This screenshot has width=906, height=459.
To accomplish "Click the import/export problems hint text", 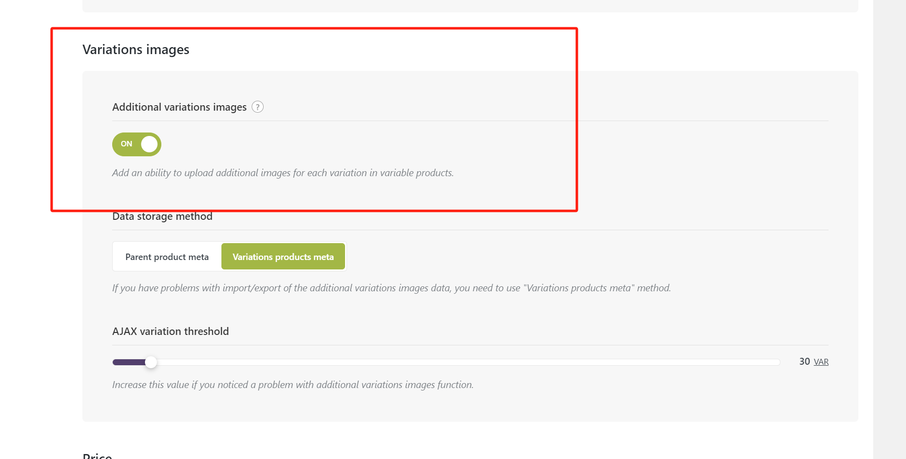I will click(x=391, y=288).
